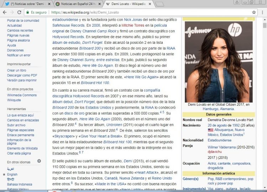
Task: Go back with the browser back arrow
Action: pyautogui.click(x=5, y=12)
